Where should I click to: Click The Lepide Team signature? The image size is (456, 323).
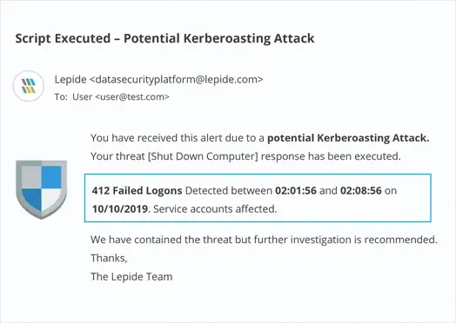(131, 277)
